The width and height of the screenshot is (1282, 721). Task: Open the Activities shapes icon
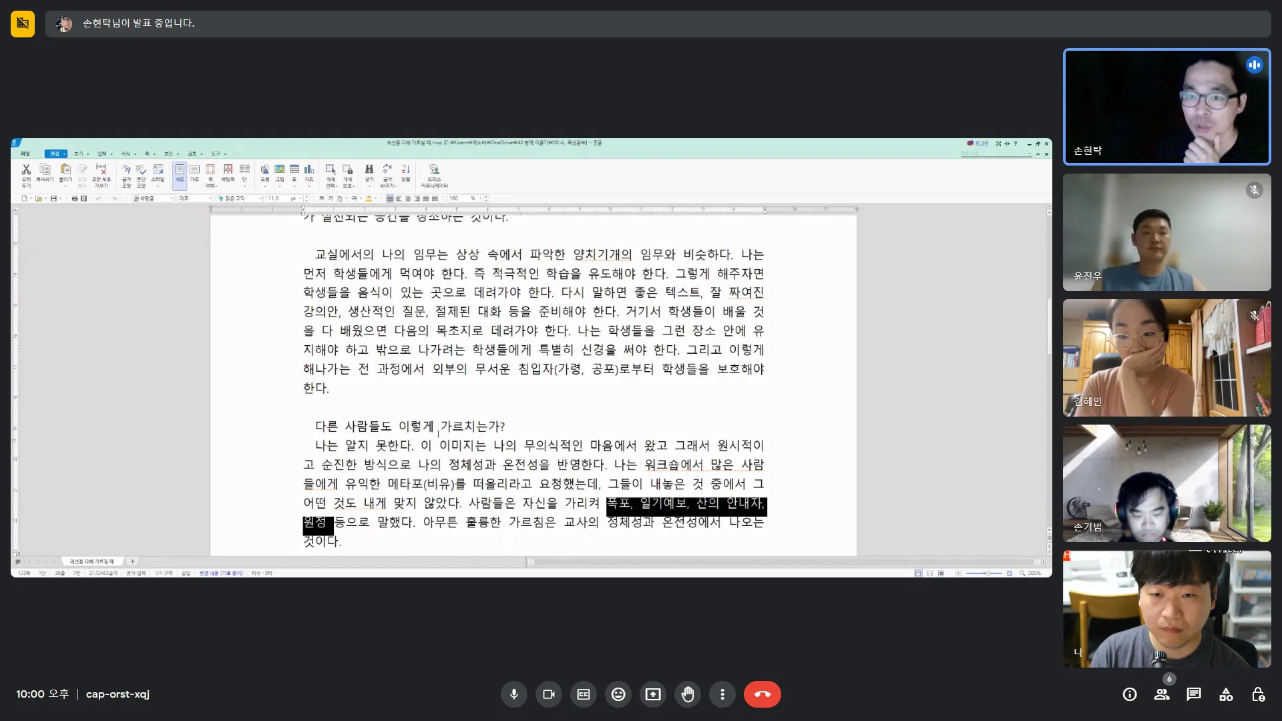1226,694
